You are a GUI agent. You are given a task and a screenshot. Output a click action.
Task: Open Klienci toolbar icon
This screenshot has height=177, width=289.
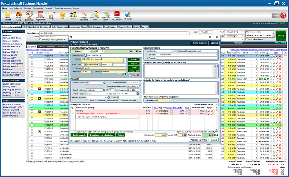[73, 15]
